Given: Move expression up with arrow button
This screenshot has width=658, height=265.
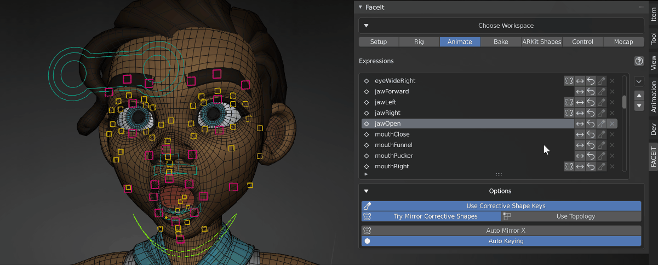Looking at the screenshot, I should pyautogui.click(x=638, y=95).
